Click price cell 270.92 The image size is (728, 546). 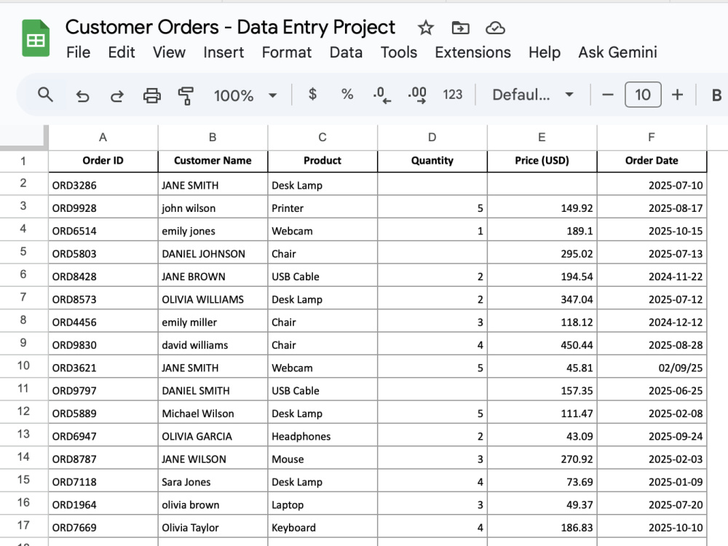[542, 458]
